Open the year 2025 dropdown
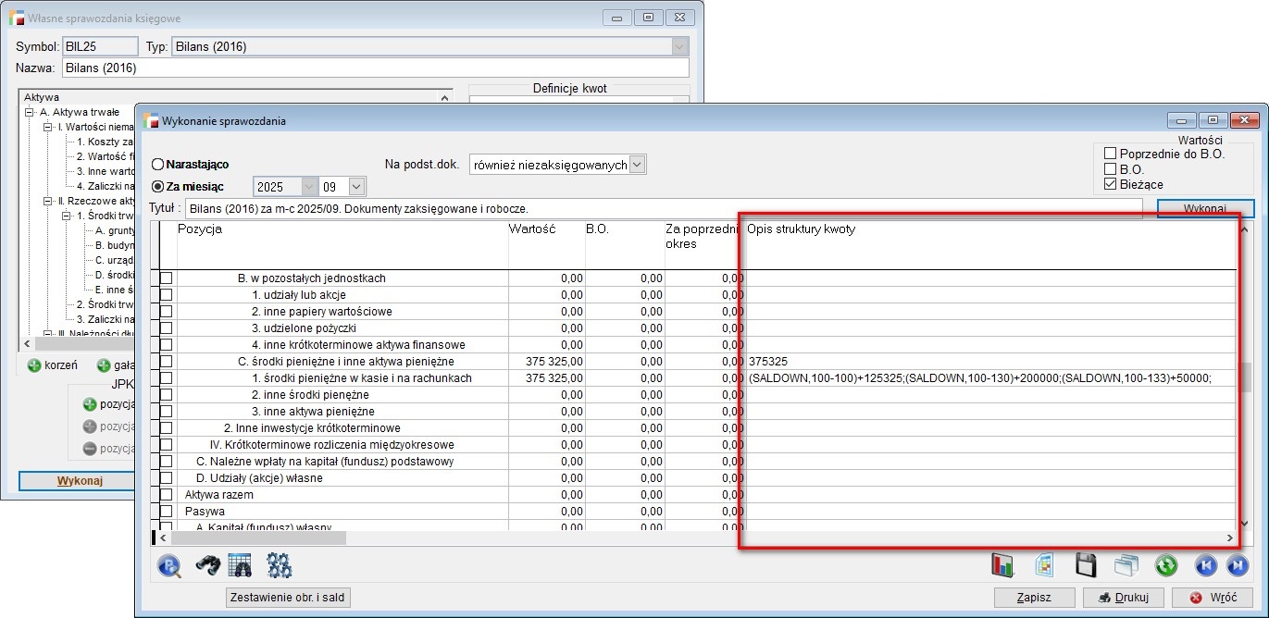 click(x=309, y=187)
